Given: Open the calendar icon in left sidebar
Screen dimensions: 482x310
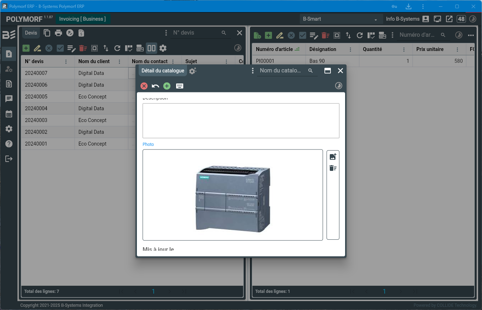Looking at the screenshot, I should [9, 114].
